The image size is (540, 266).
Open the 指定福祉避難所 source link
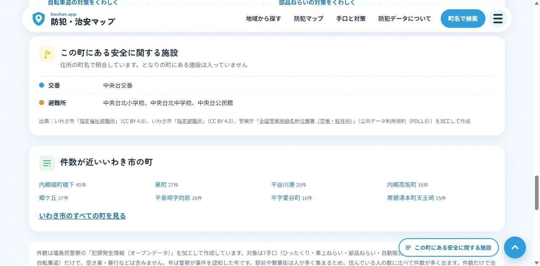(x=97, y=121)
